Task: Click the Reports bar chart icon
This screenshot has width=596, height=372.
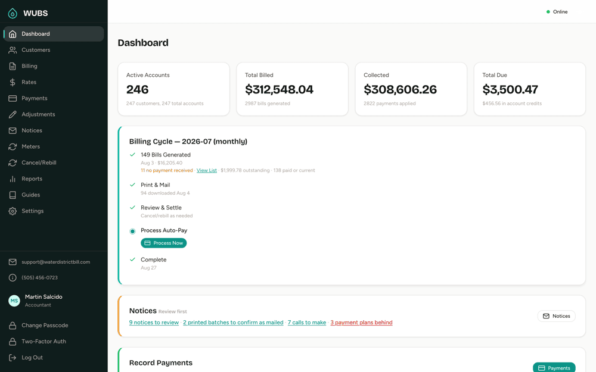Action: click(x=13, y=179)
